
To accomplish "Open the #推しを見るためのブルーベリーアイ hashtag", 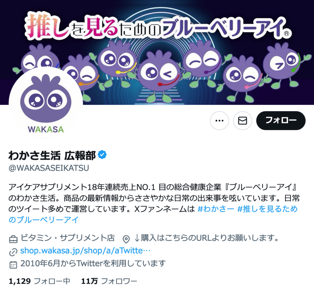I will coord(153,214).
